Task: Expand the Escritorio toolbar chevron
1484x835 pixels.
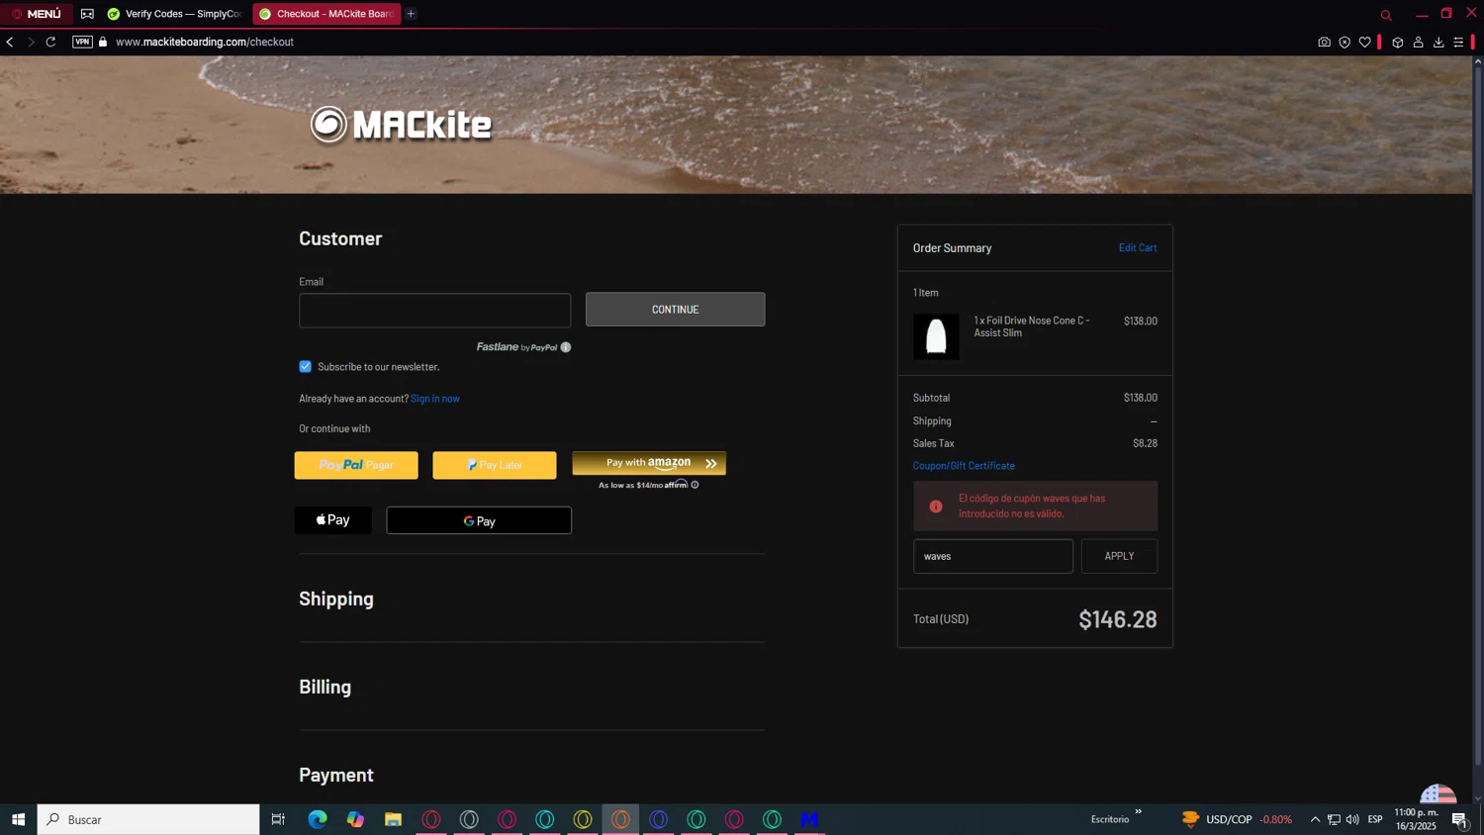Action: pyautogui.click(x=1138, y=812)
